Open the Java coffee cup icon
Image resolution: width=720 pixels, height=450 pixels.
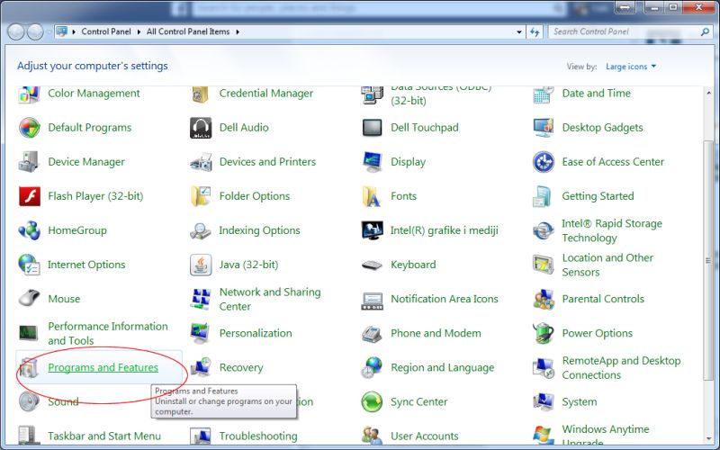(x=201, y=265)
